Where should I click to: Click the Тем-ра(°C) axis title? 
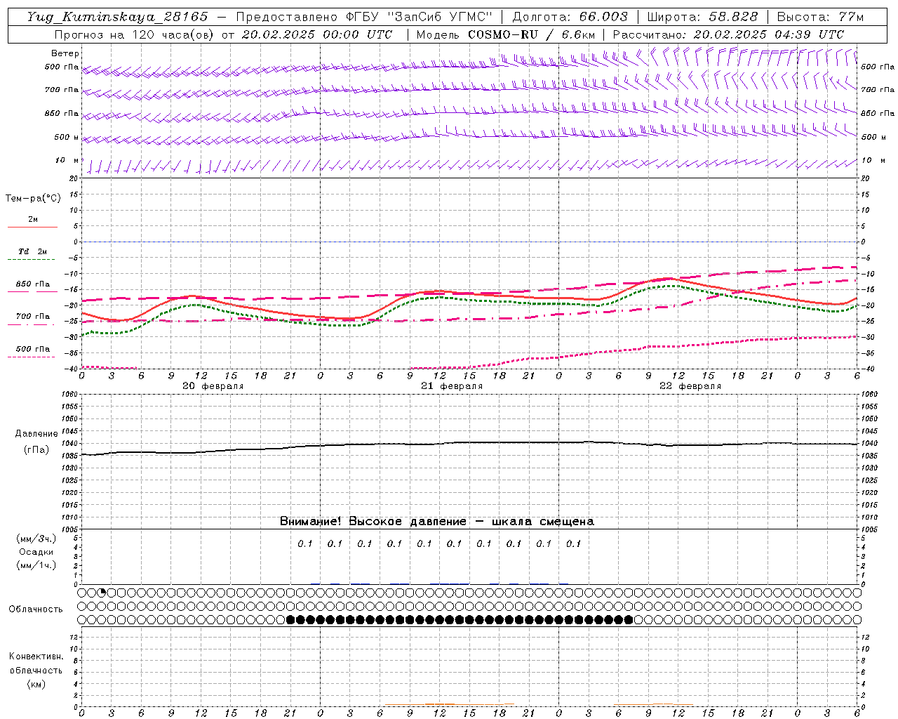click(33, 199)
